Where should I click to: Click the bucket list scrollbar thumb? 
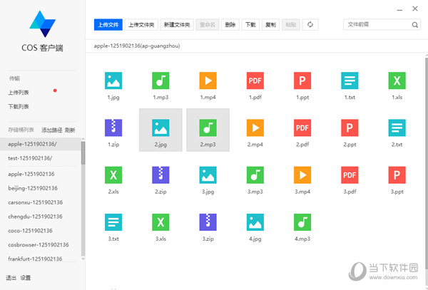click(x=83, y=153)
